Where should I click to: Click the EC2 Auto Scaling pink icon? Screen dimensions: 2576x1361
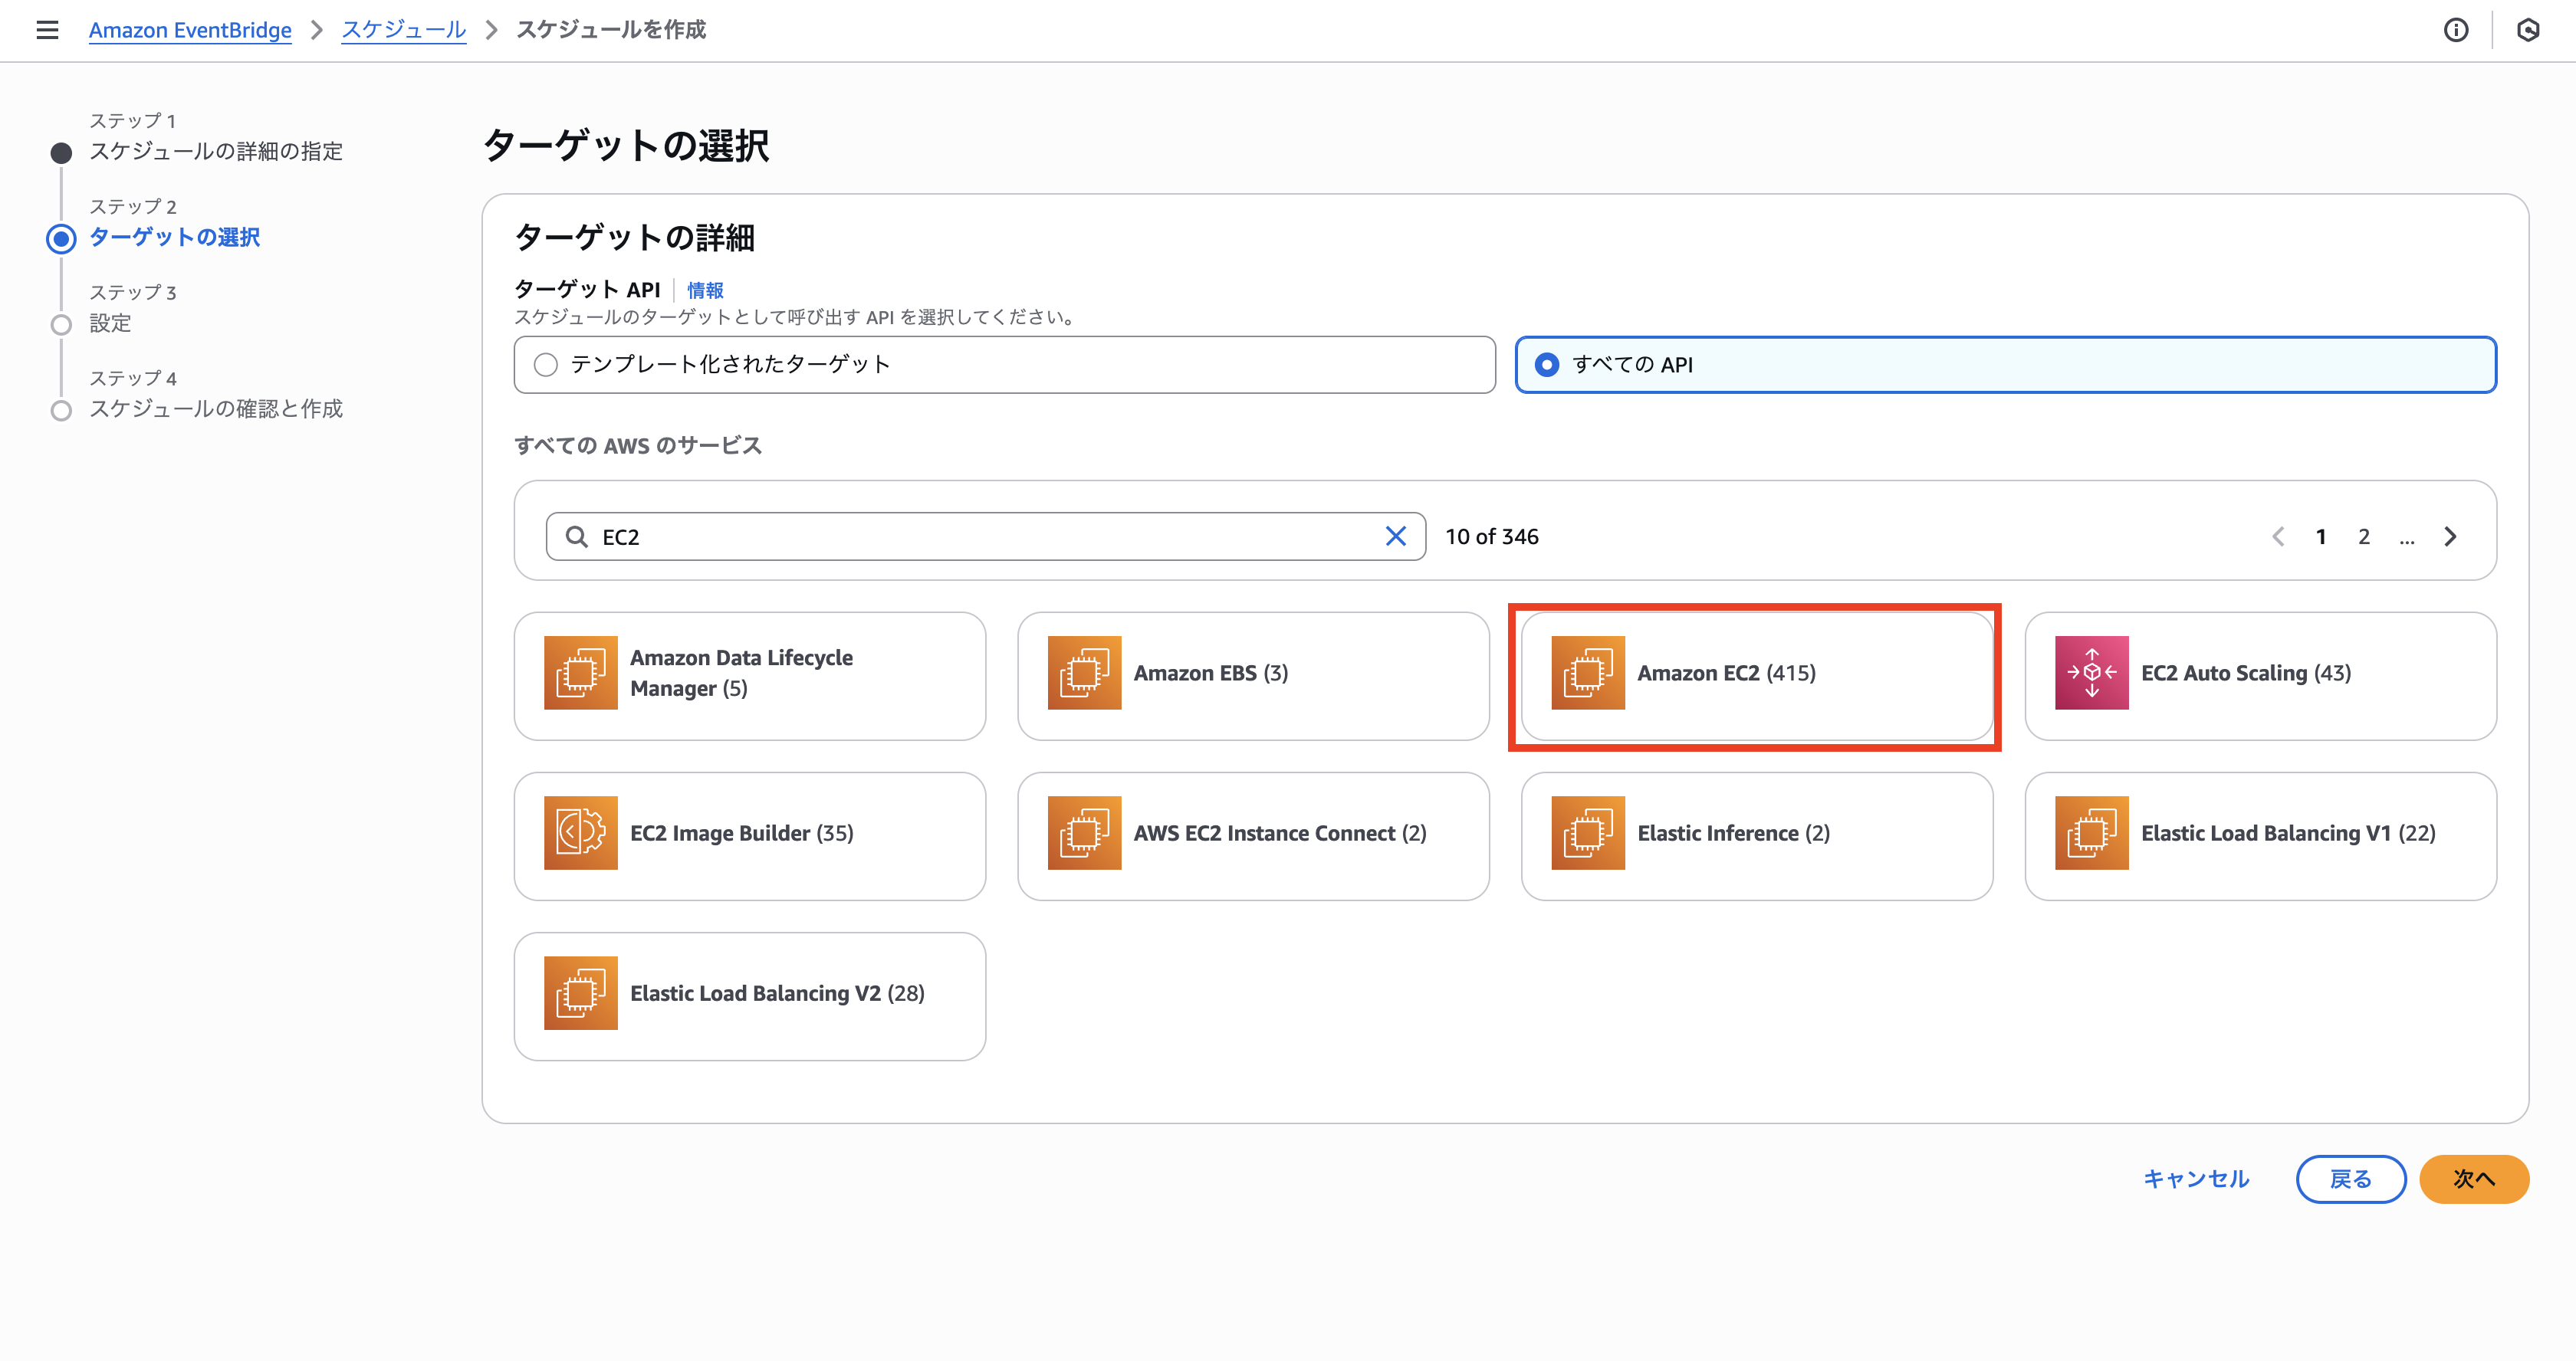2092,673
